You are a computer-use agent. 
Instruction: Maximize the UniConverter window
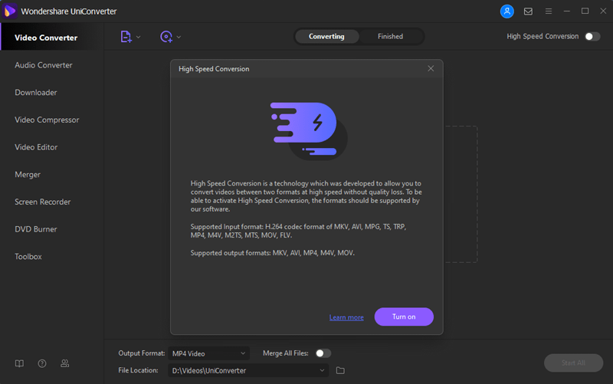(x=585, y=11)
